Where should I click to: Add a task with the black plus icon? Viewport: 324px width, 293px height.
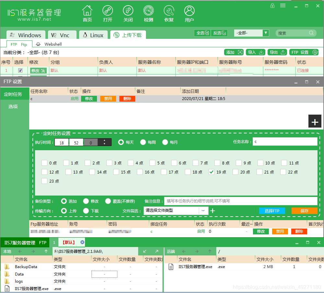(314, 121)
